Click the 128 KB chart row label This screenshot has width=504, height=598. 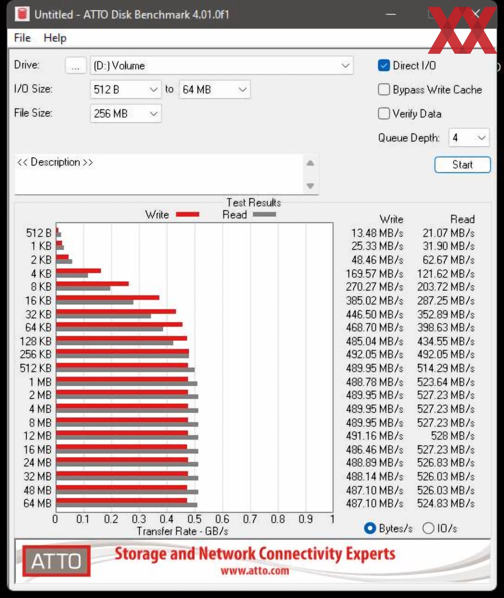(x=35, y=341)
